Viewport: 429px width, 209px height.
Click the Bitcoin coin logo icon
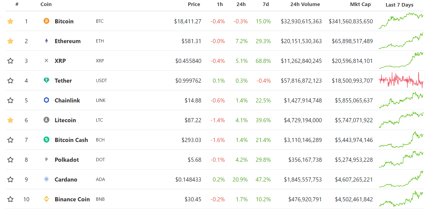pyautogui.click(x=46, y=21)
